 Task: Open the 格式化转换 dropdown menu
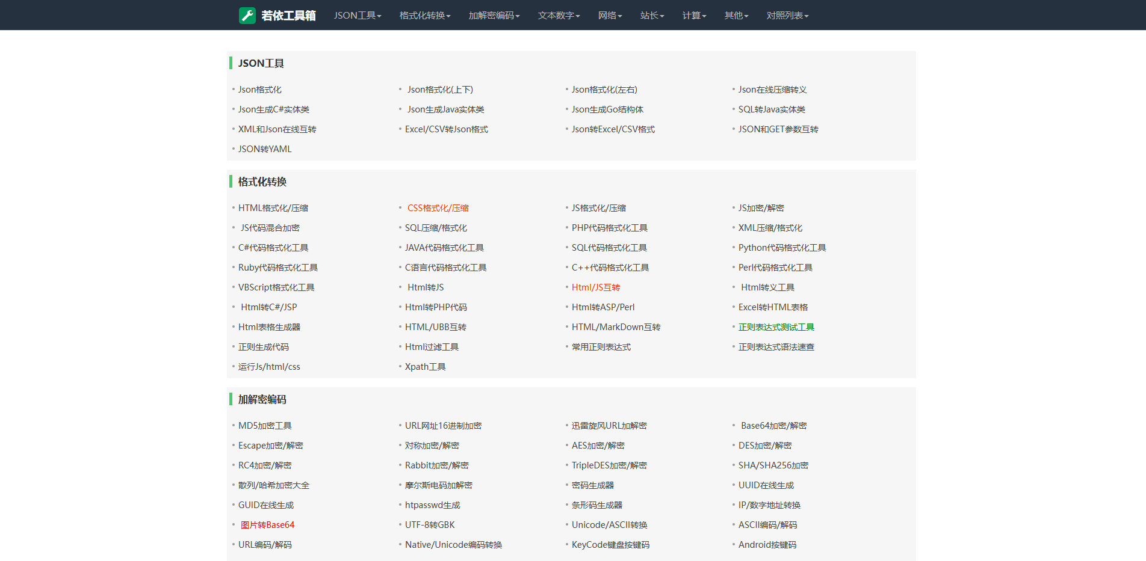[425, 15]
